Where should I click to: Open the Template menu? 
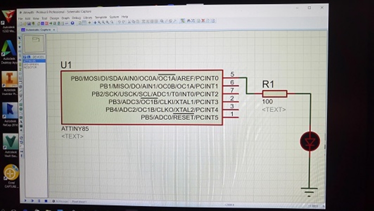click(x=101, y=17)
